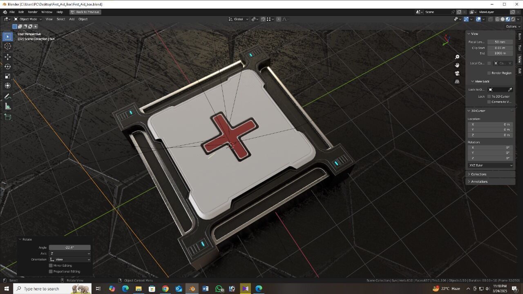523x294 pixels.
Task: Open the XYZ Euler rotation mode dropdown
Action: 490,165
